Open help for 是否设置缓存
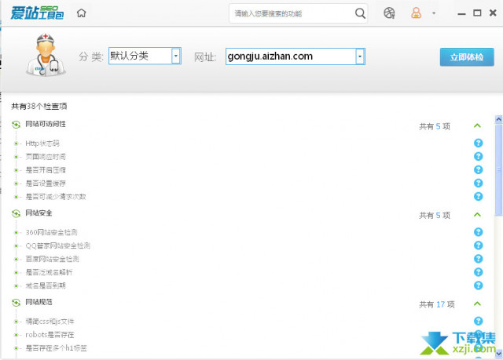The width and height of the screenshot is (503, 360). (x=478, y=183)
